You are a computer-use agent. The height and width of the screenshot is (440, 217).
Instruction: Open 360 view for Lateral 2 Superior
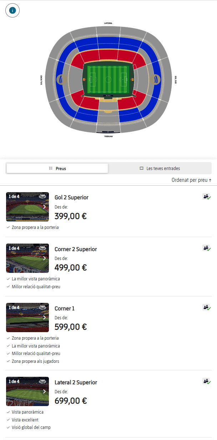42,381
